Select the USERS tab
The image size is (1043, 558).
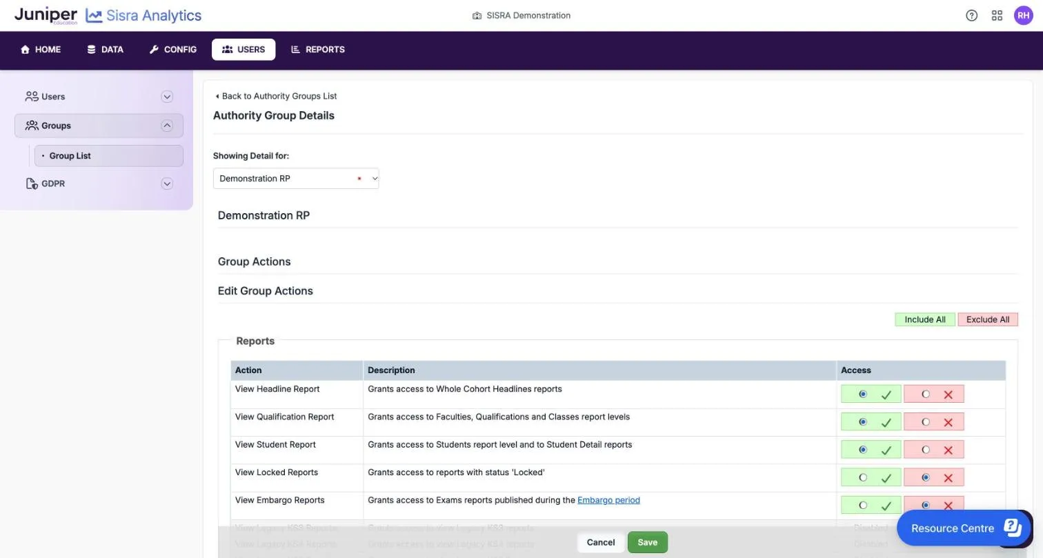(x=244, y=50)
